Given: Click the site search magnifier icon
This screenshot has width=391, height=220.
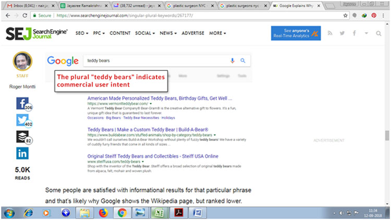Looking at the screenshot, I should [378, 33].
